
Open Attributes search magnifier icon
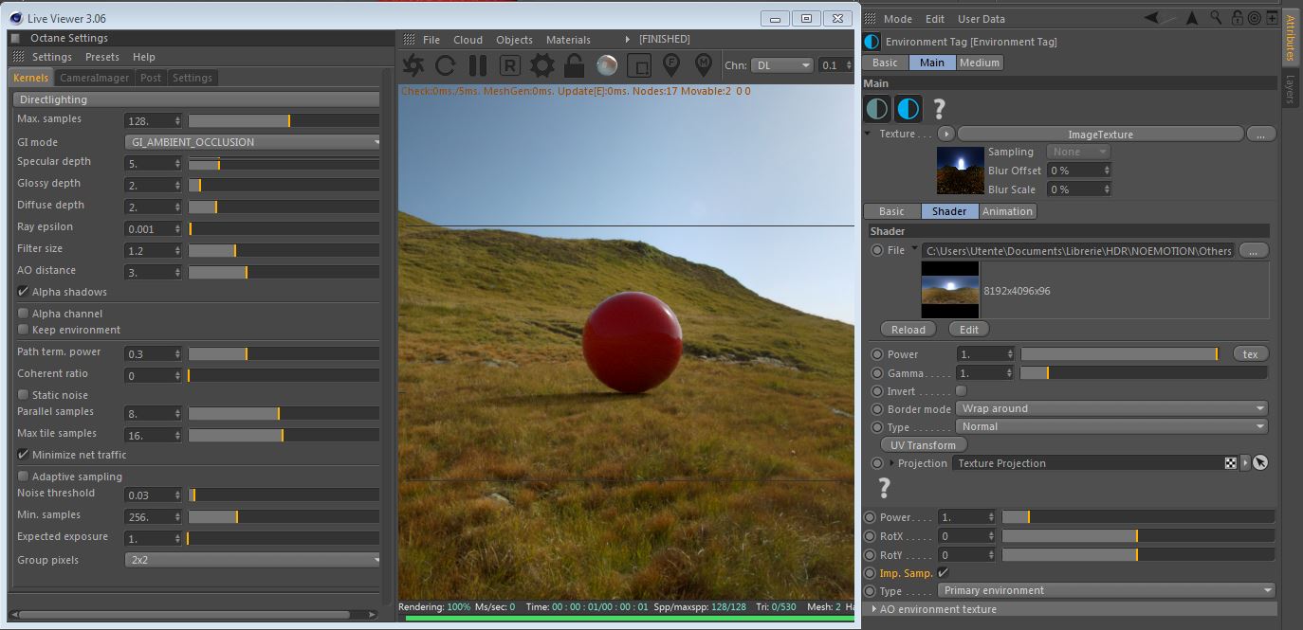[x=1218, y=18]
